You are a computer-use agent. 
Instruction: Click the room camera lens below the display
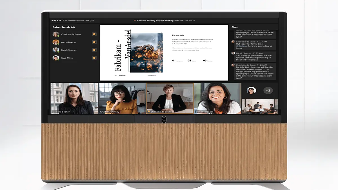pos(164,120)
